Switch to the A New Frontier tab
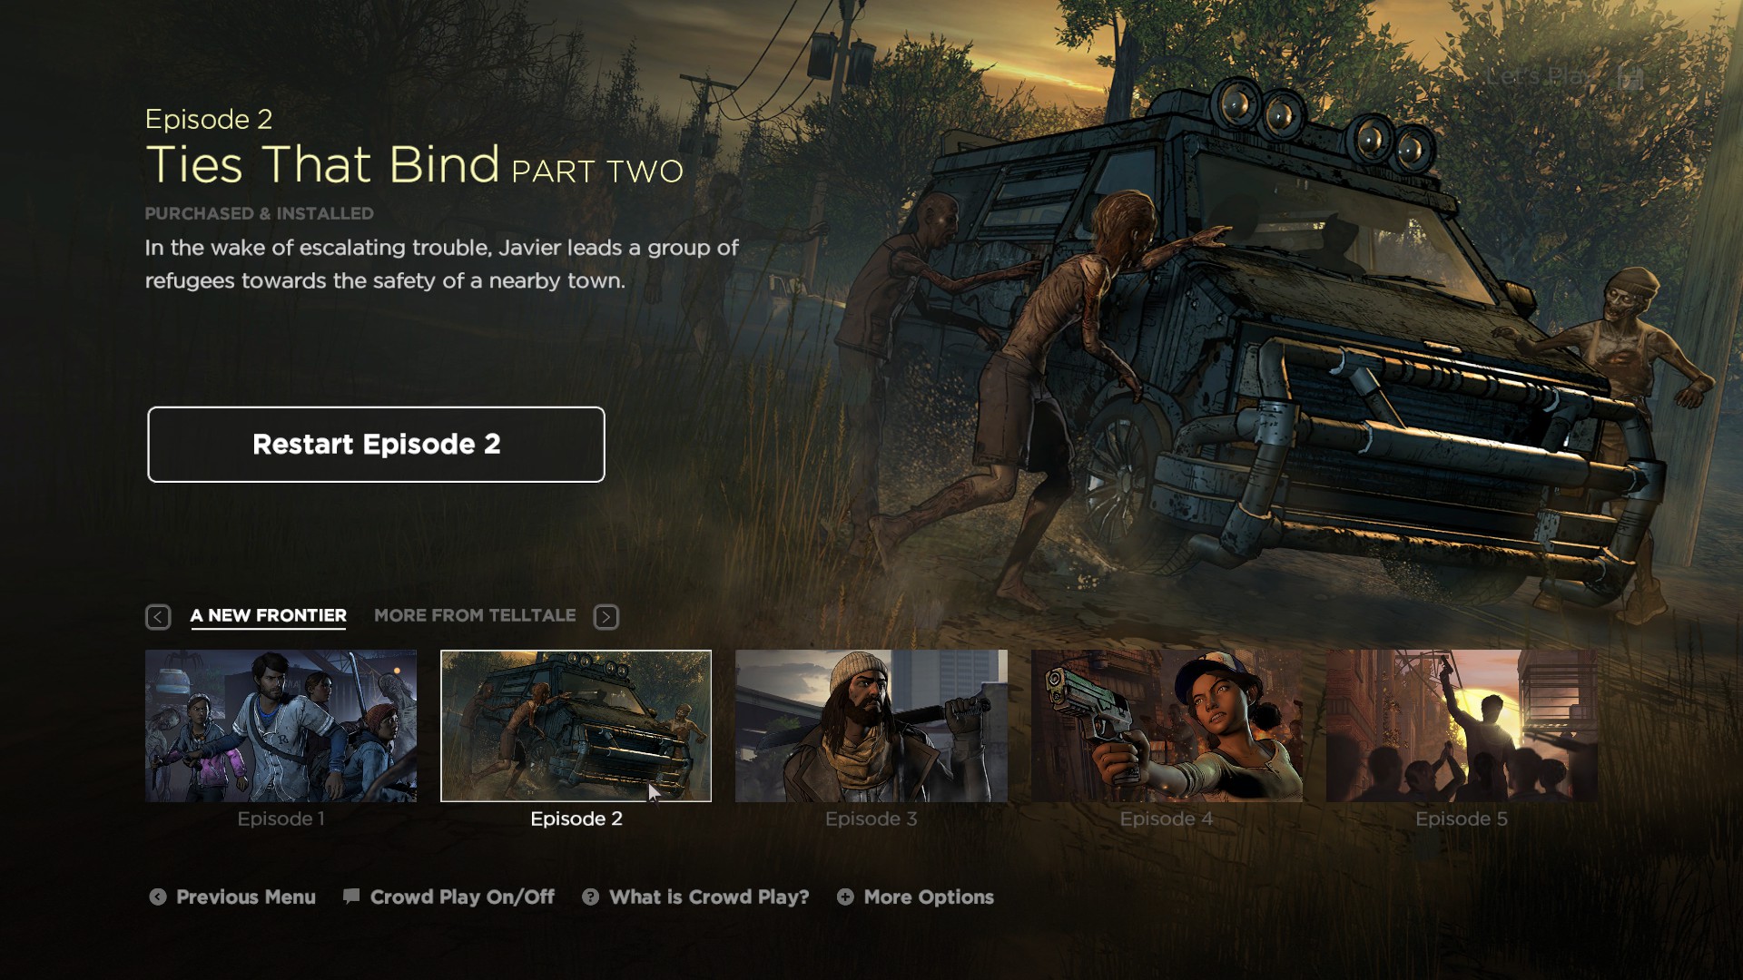 click(x=269, y=615)
